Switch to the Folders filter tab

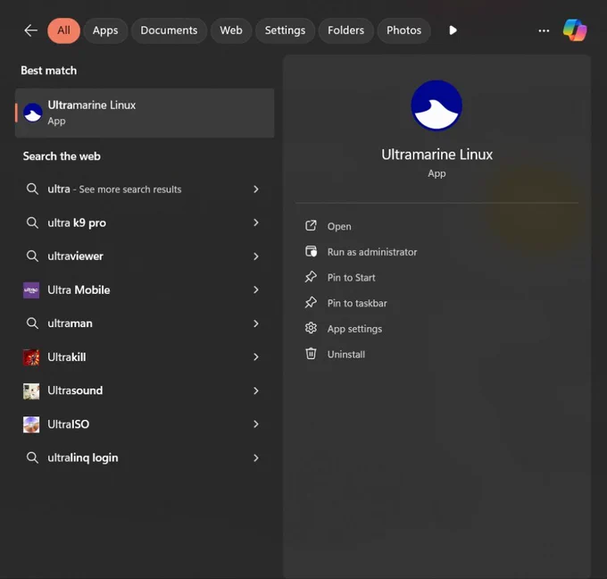(345, 30)
